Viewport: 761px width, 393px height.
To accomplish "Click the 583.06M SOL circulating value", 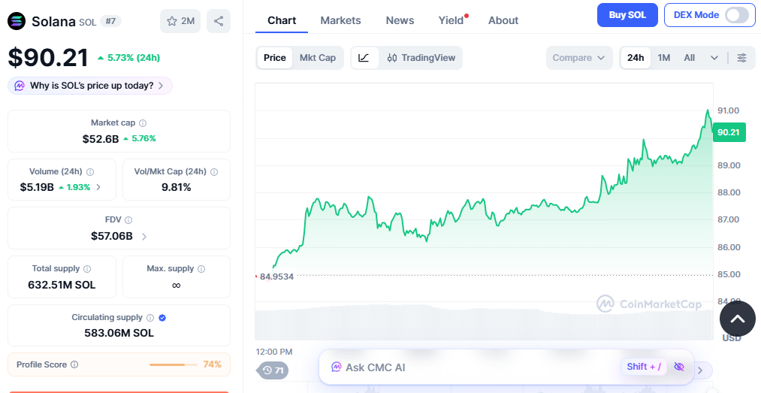I will coord(119,334).
